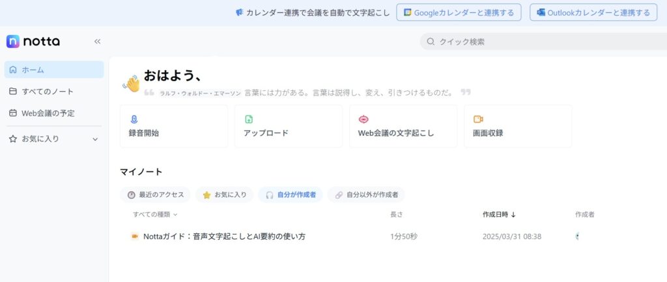
Task: Open ホーム in the sidebar
Action: pos(54,70)
